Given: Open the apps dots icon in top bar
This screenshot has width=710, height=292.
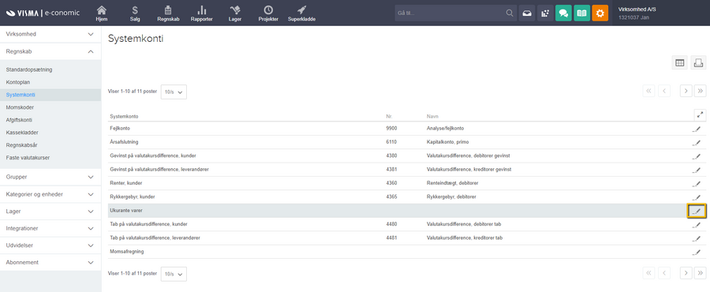Looking at the screenshot, I should pos(545,13).
